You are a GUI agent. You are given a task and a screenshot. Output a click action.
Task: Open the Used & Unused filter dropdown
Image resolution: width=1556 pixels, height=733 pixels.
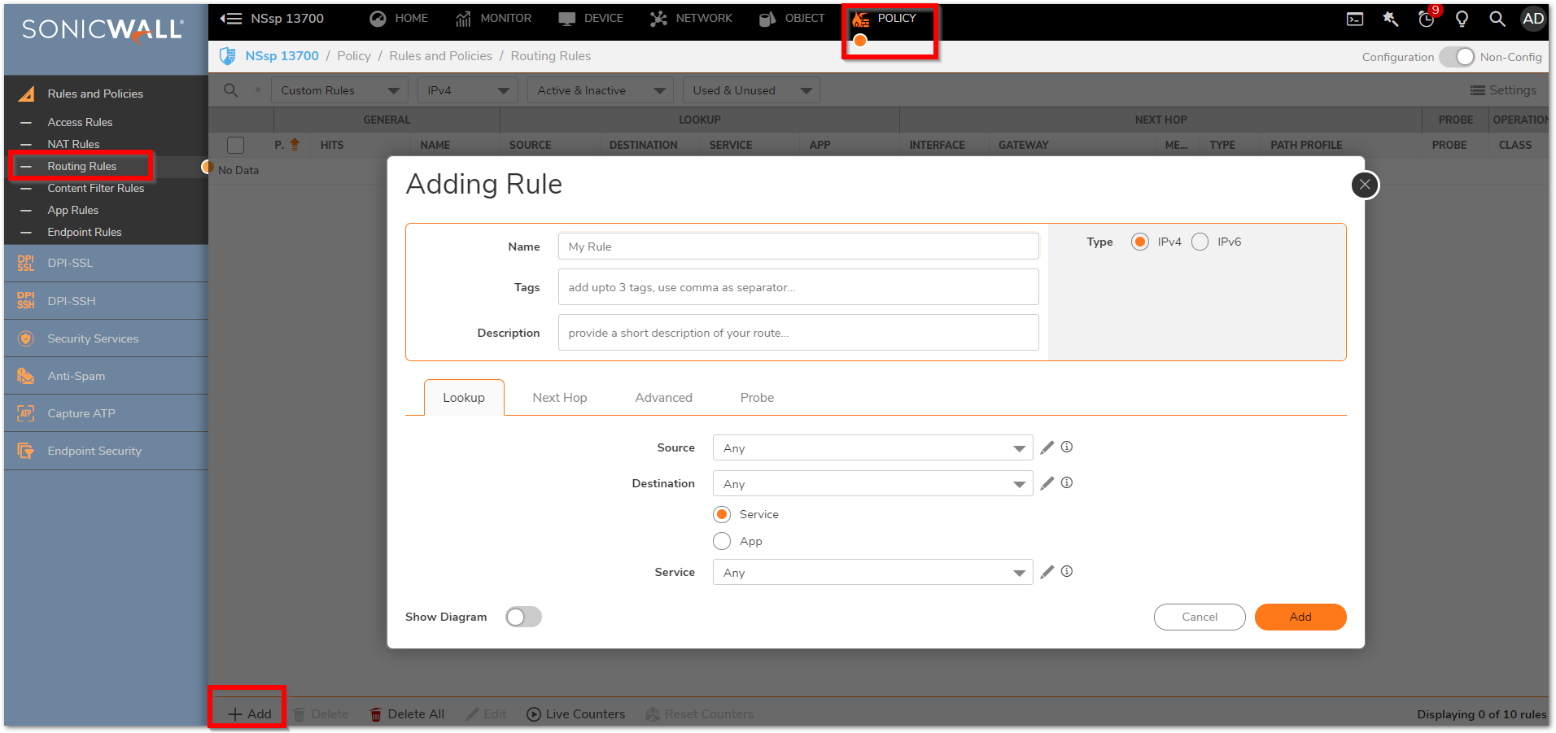pyautogui.click(x=751, y=90)
